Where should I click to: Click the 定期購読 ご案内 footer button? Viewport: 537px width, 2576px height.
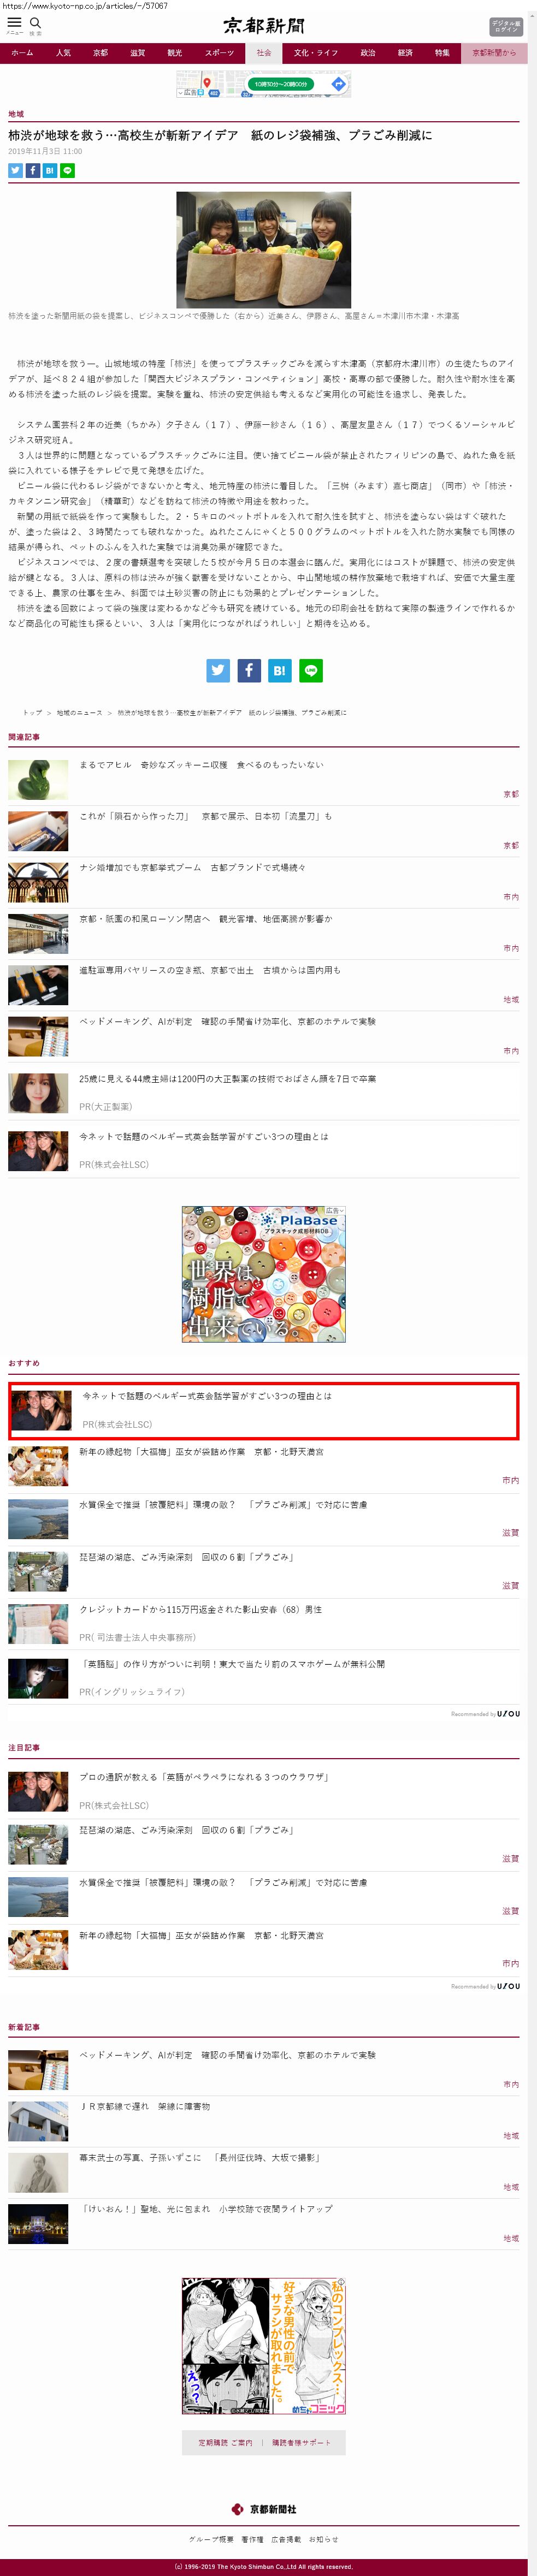coord(225,2442)
